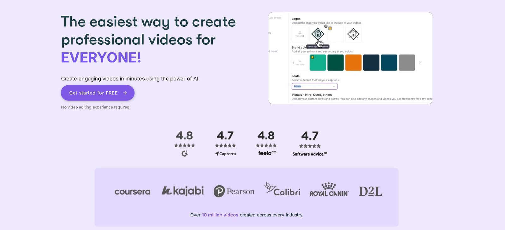The width and height of the screenshot is (505, 230).
Task: Click the G2 4.8 rating stars
Action: 185,146
